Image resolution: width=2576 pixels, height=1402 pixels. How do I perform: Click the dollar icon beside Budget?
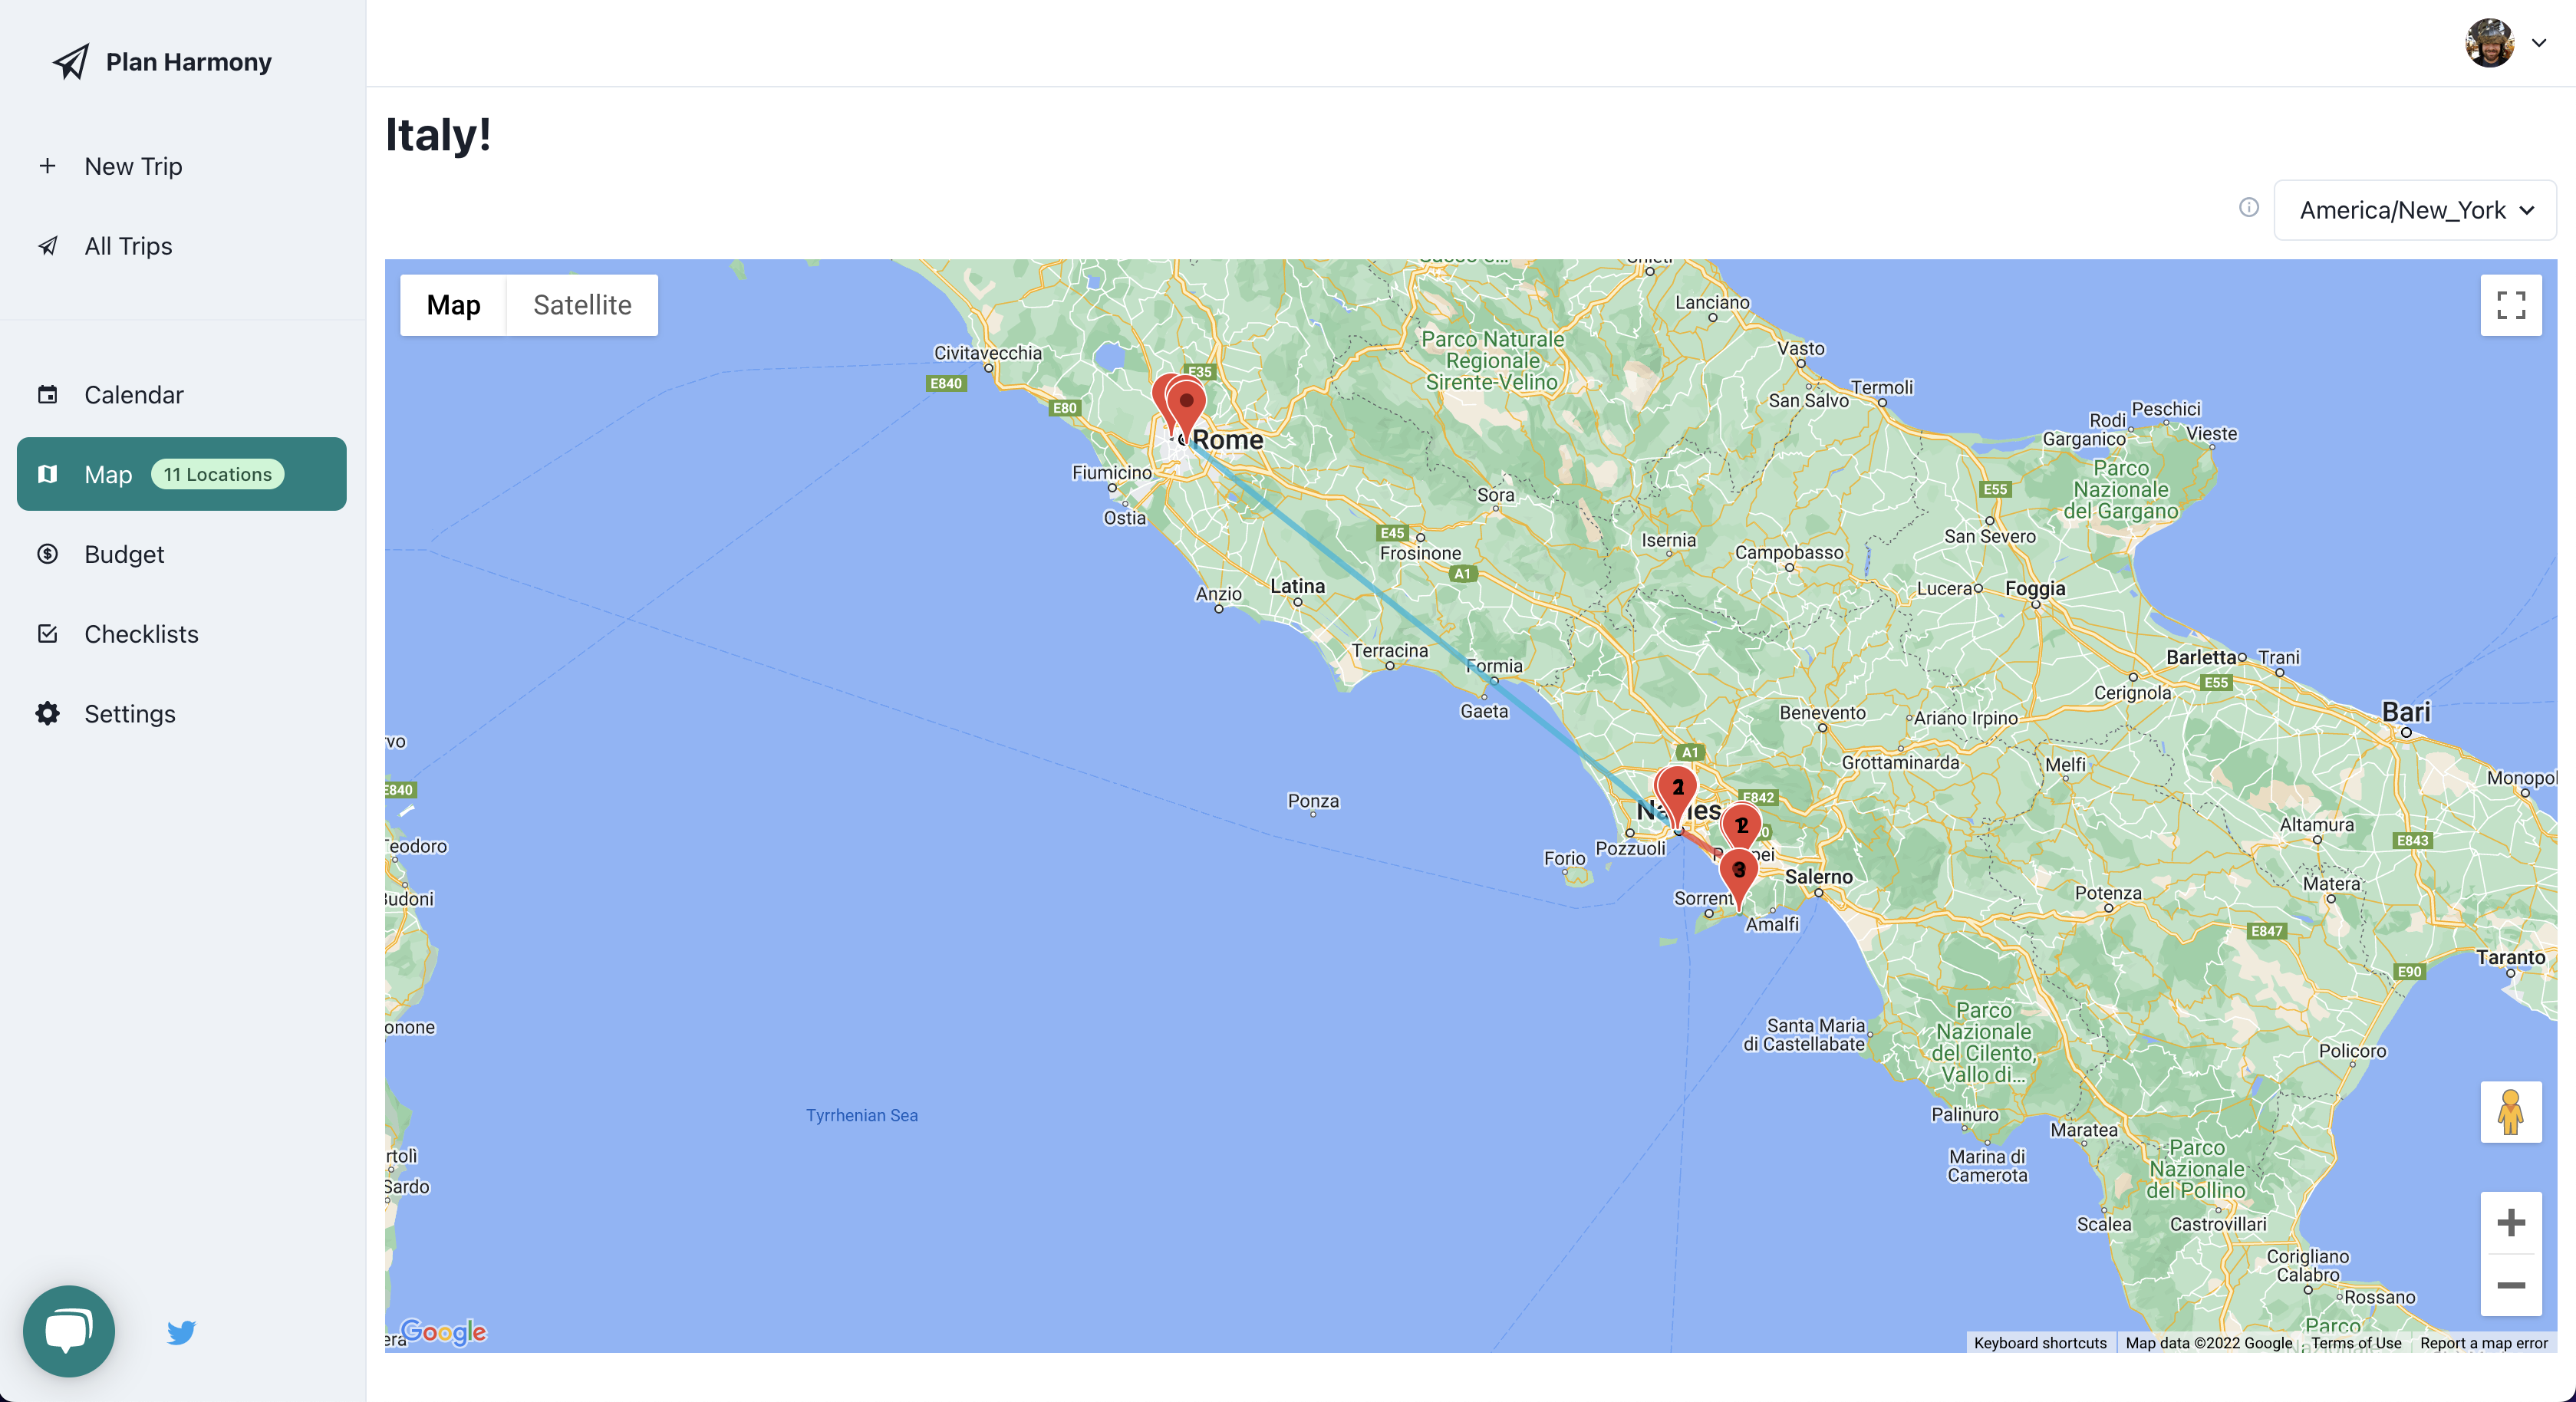(x=47, y=554)
